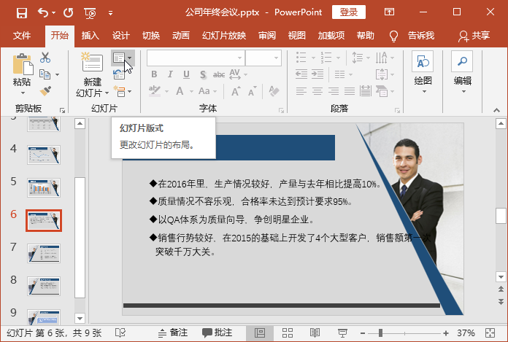Start slideshow from beginning in quick access
This screenshot has width=508, height=342.
(90, 13)
